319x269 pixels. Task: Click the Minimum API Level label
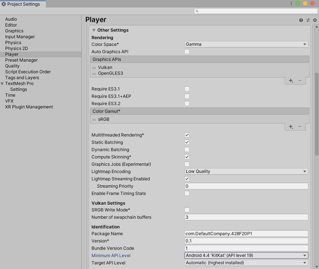pos(111,256)
